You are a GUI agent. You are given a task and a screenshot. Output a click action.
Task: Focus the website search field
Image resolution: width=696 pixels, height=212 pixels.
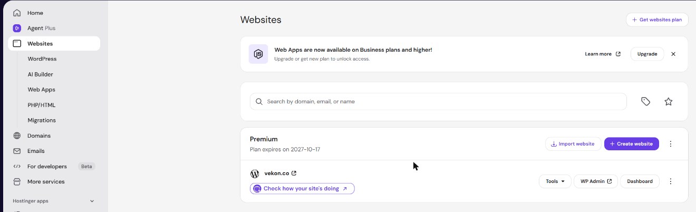pos(438,101)
